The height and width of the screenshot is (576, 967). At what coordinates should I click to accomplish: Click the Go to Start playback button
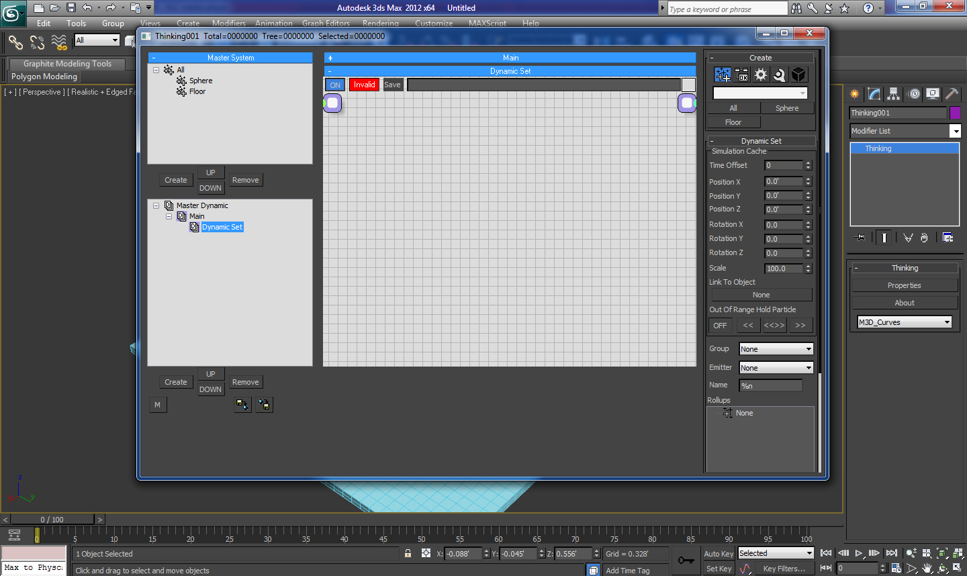pos(826,553)
